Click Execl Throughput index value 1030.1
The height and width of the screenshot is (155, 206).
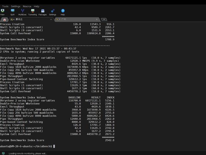coord(110,107)
